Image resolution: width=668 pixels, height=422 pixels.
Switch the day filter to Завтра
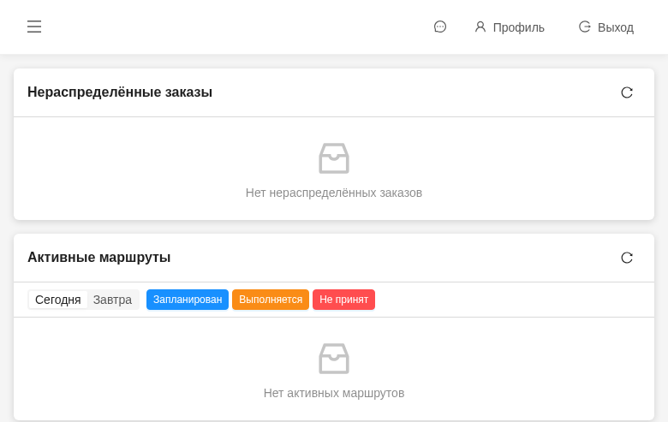click(112, 300)
